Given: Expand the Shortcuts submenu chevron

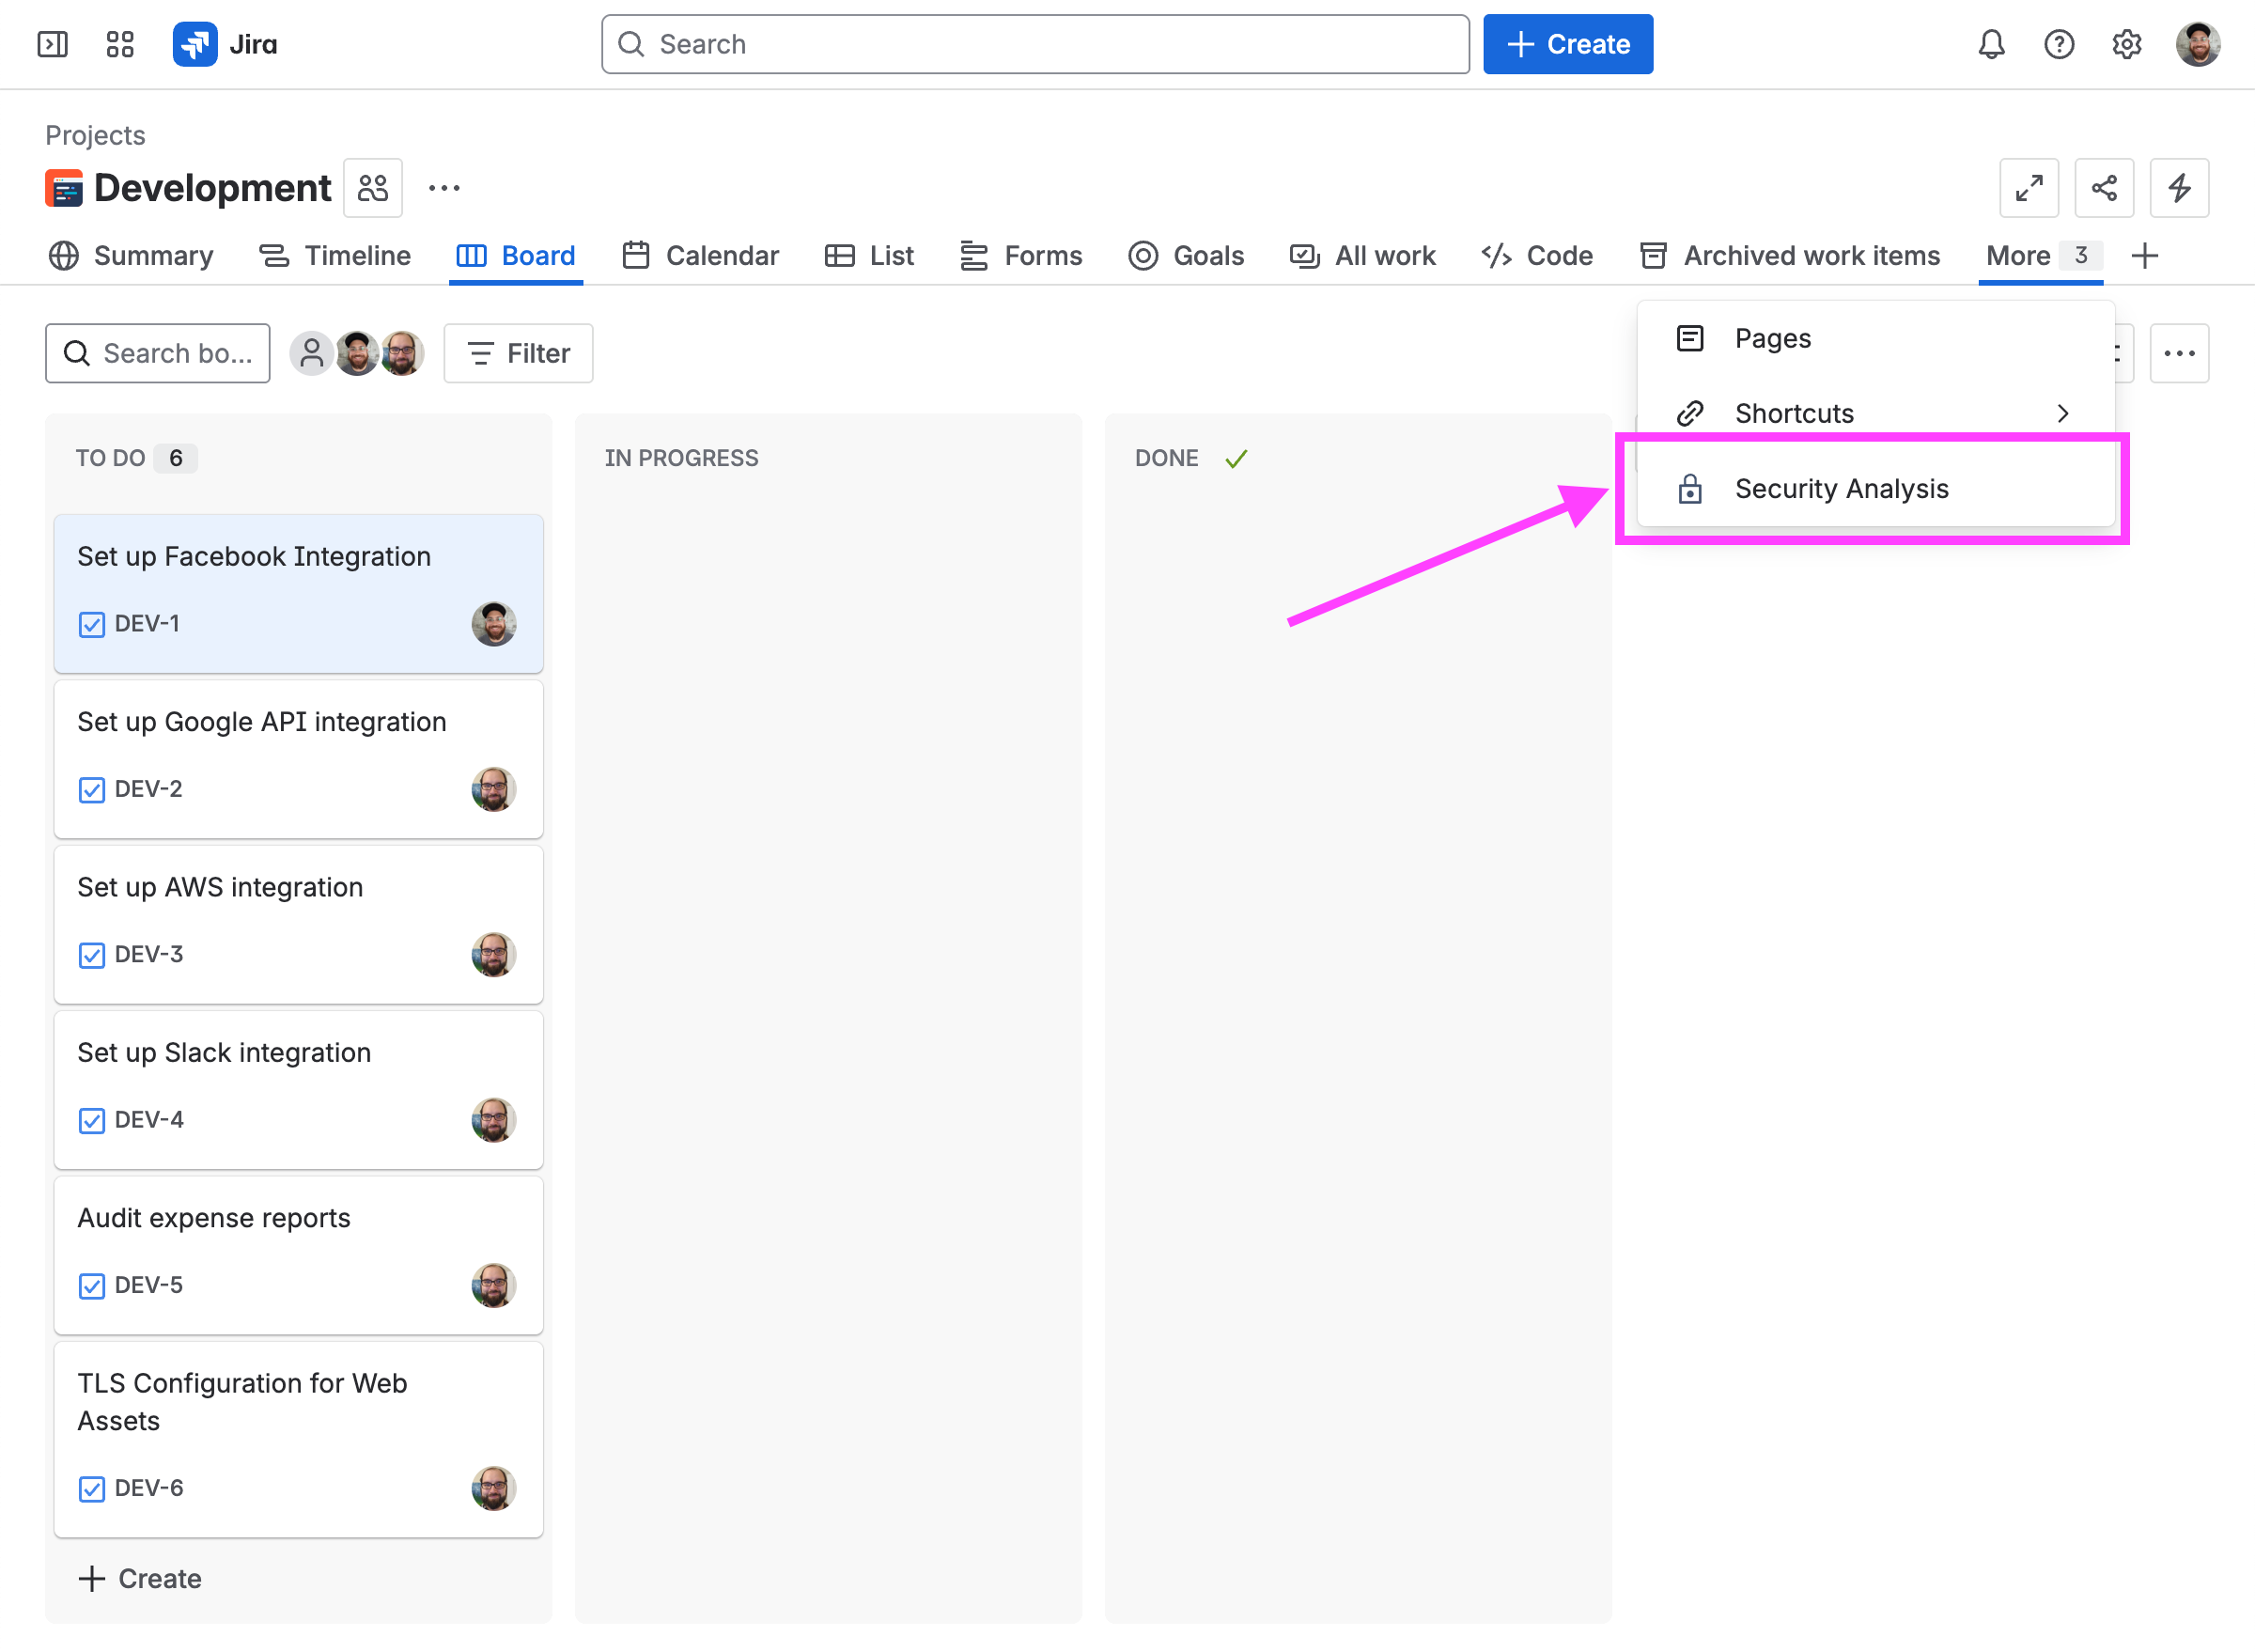Looking at the screenshot, I should [x=2062, y=413].
